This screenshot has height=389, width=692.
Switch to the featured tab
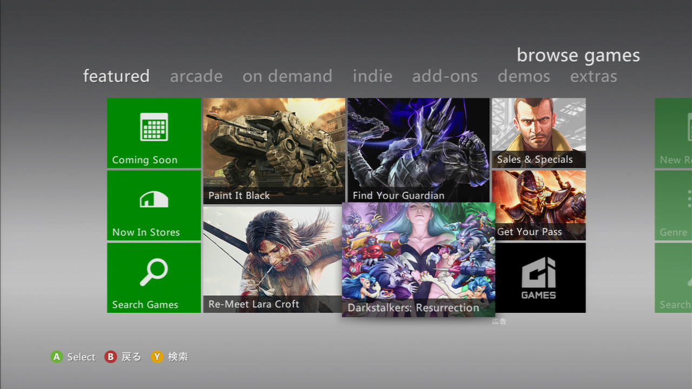click(x=116, y=76)
